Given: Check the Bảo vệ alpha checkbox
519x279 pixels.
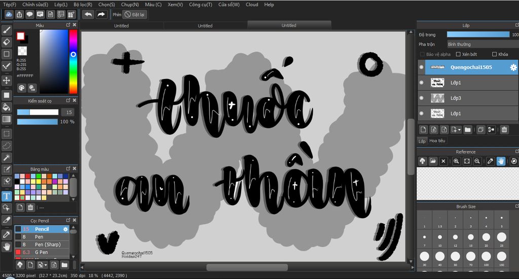Looking at the screenshot, I should pyautogui.click(x=422, y=54).
